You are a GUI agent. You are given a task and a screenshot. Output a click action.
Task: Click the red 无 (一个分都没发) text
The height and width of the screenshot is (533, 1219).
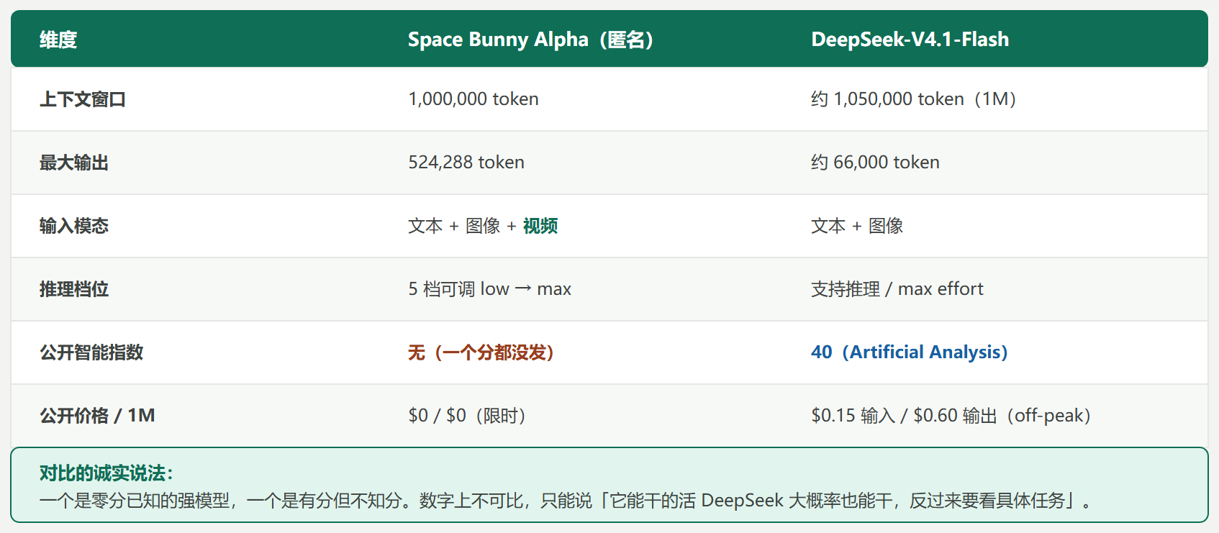coord(481,352)
